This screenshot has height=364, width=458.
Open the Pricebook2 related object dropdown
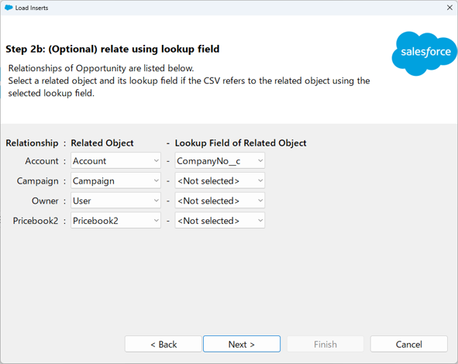coord(115,221)
